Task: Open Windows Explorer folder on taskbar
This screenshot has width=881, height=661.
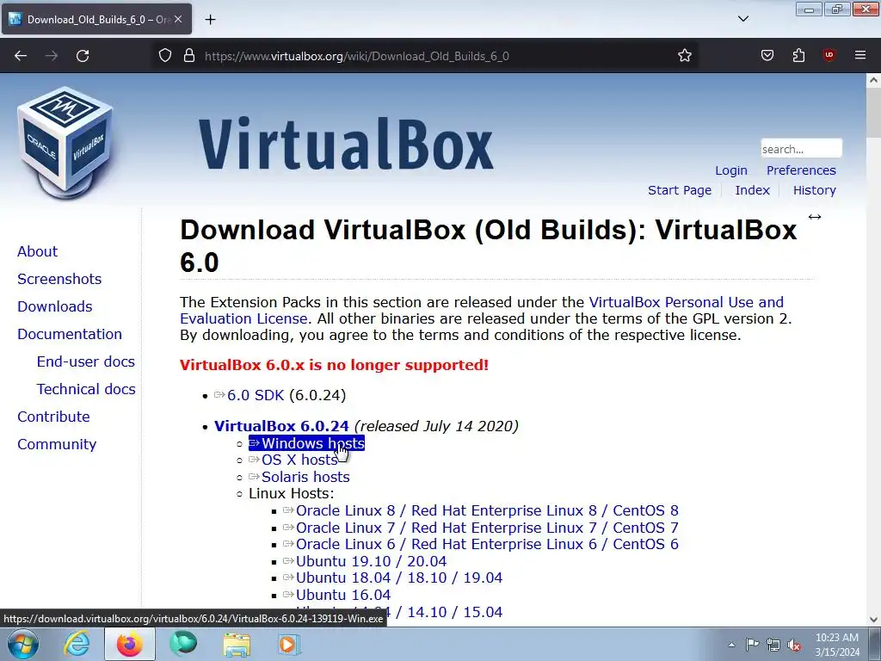Action: click(x=237, y=645)
